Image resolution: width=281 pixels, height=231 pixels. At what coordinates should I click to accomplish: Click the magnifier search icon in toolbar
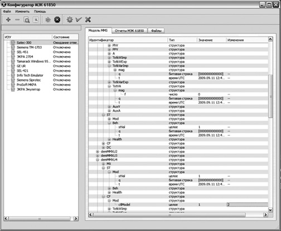(27, 19)
